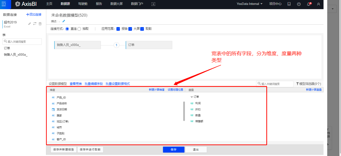Click the pencil icon next to 描述

(64, 21)
